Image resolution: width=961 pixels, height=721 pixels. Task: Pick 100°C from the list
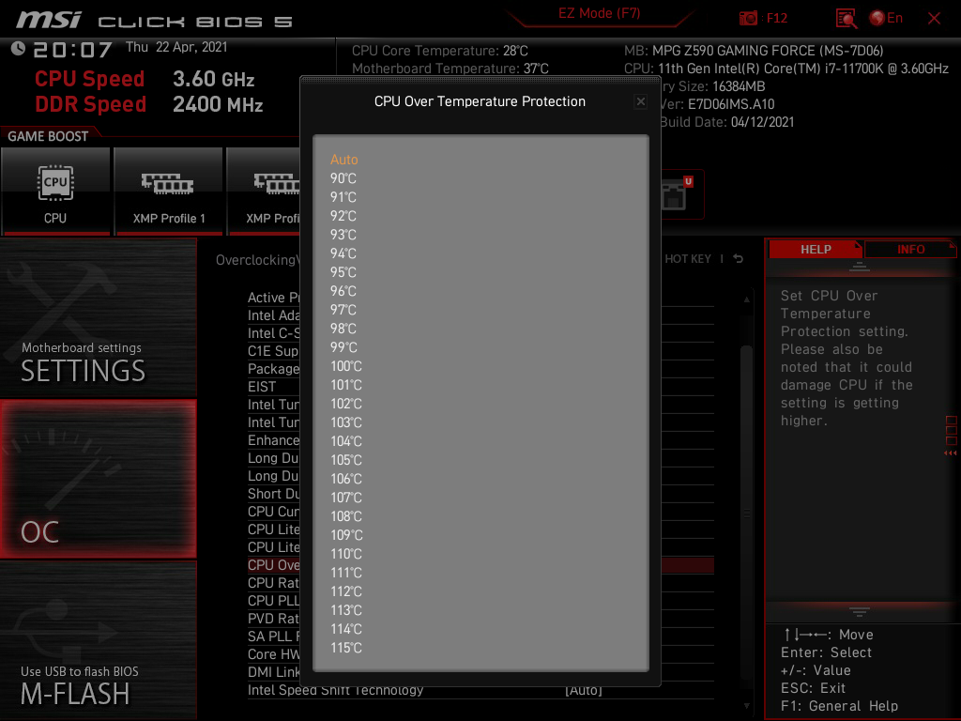pos(346,366)
